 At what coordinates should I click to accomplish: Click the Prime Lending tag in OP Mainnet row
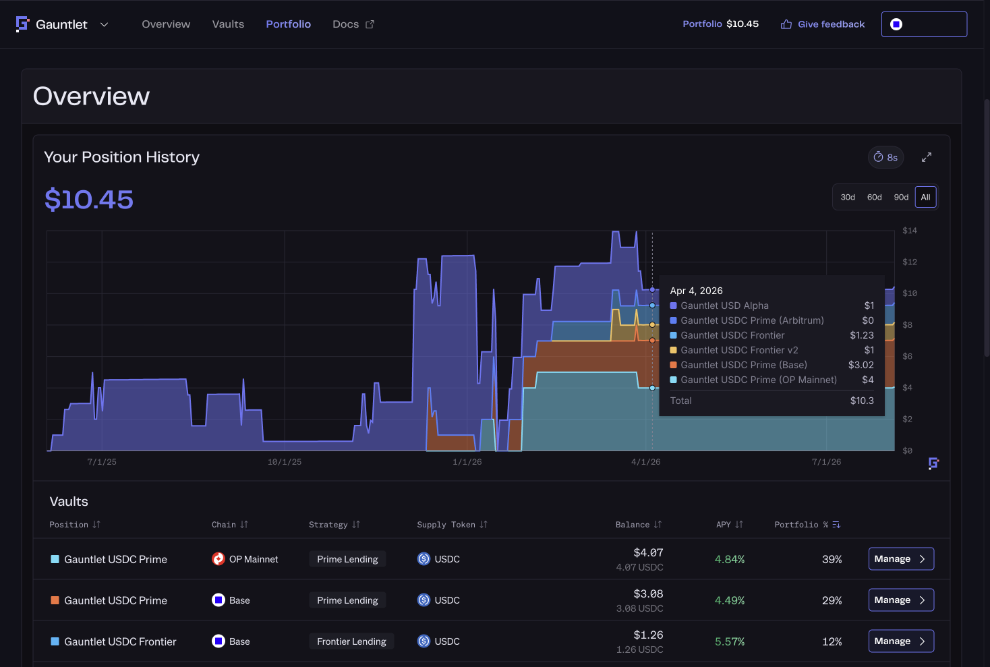pos(347,559)
